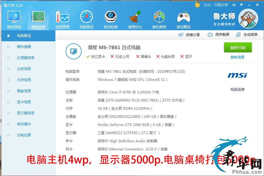Click 复制信息 copy info link
This screenshot has height=176, width=264.
click(237, 57)
